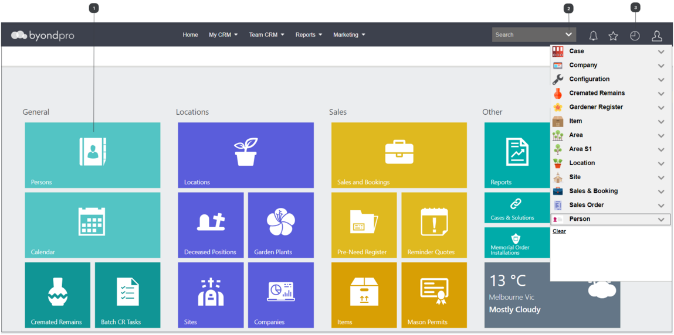Expand the Case search row chevron

pos(661,52)
